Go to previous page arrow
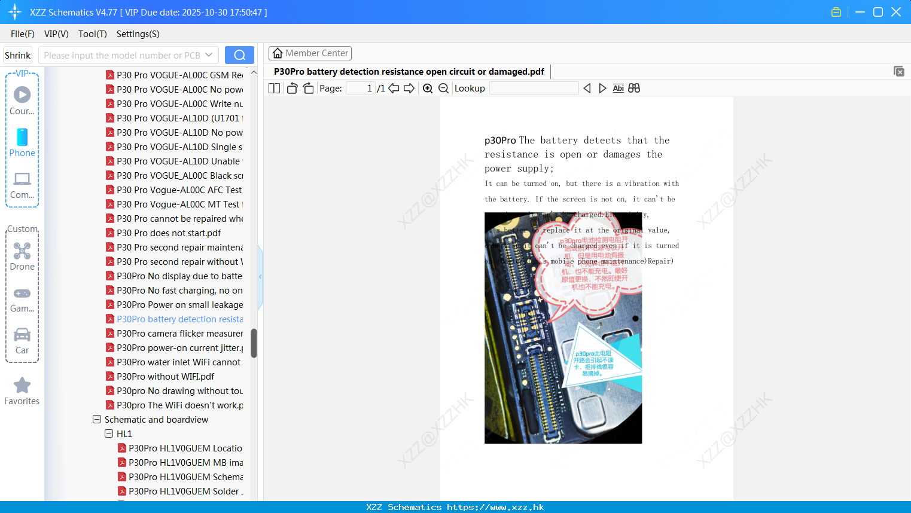 pyautogui.click(x=394, y=88)
